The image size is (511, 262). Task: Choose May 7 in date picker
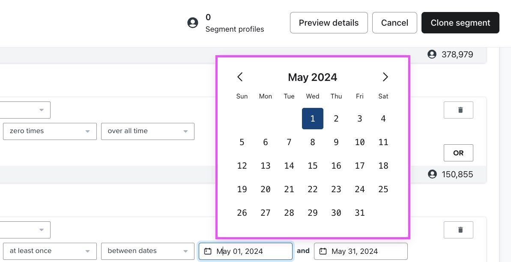[289, 142]
